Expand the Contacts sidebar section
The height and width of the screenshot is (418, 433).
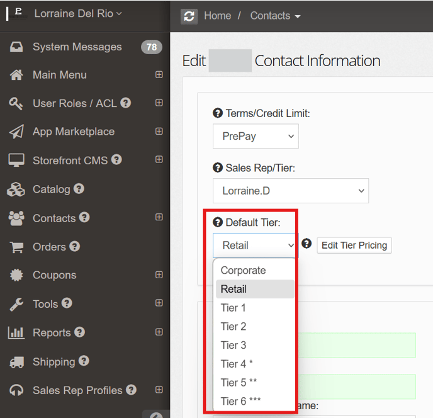[x=159, y=217]
